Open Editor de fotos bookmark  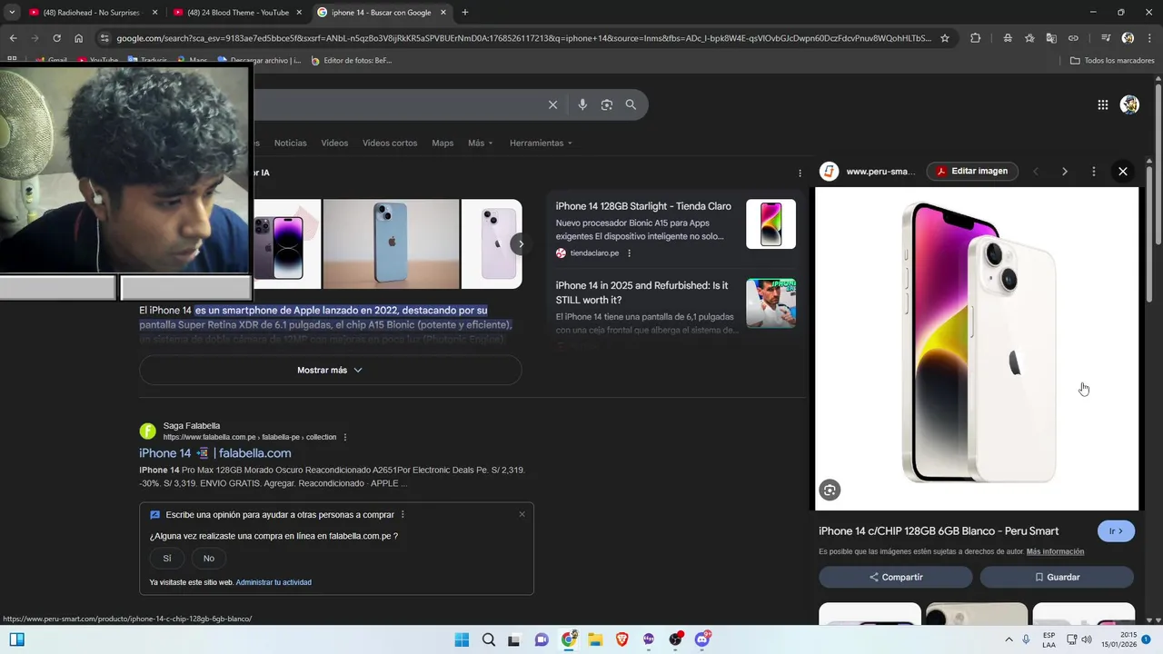(351, 61)
